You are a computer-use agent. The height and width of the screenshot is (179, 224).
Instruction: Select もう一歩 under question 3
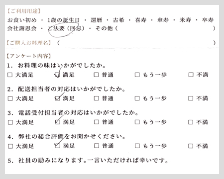(x=137, y=122)
